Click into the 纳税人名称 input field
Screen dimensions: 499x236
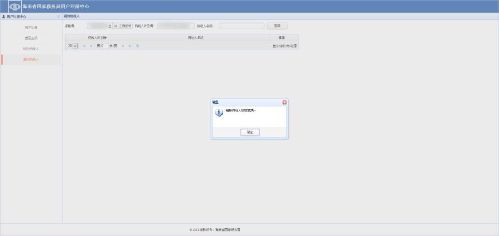pos(242,26)
